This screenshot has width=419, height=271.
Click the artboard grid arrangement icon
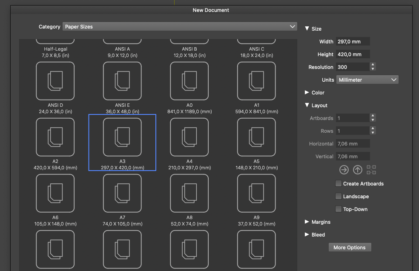coord(371,170)
